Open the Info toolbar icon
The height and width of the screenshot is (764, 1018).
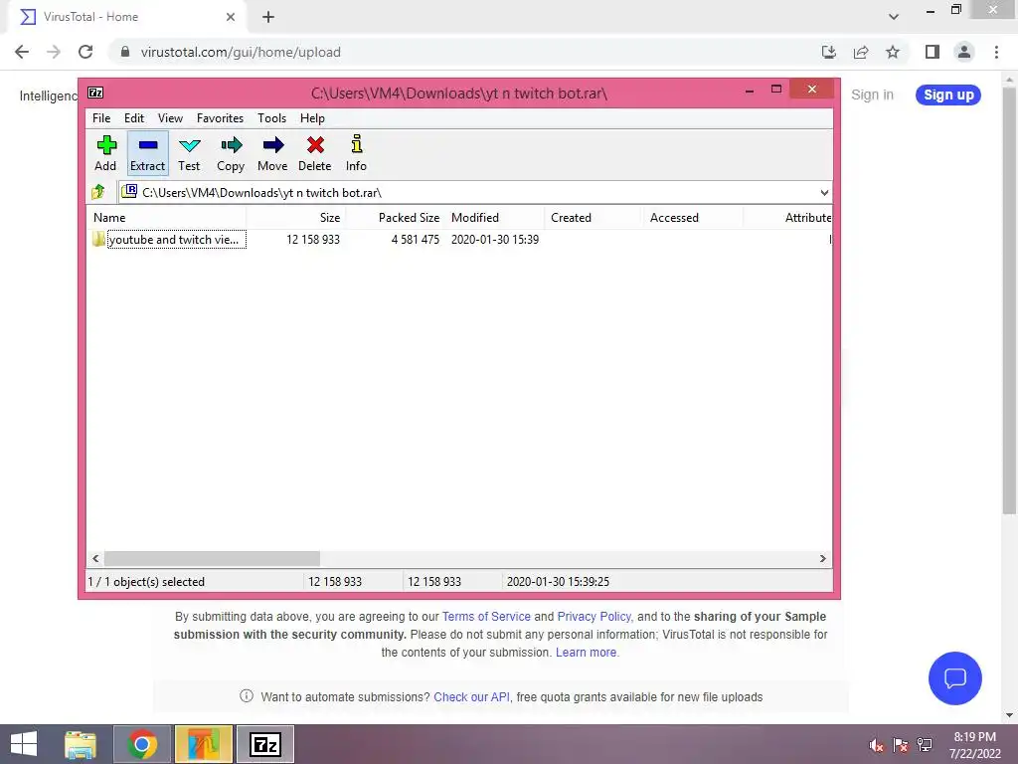(356, 153)
